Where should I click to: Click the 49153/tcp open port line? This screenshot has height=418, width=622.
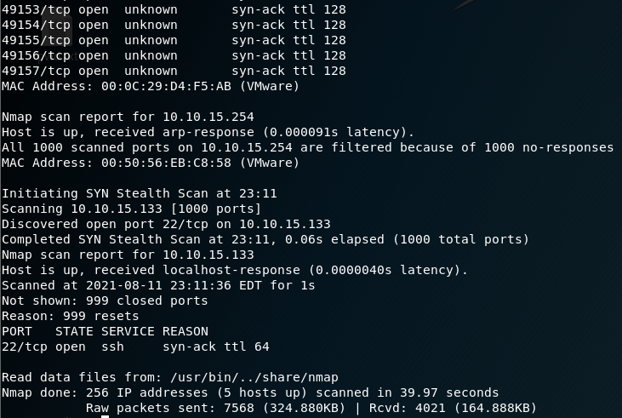click(174, 9)
